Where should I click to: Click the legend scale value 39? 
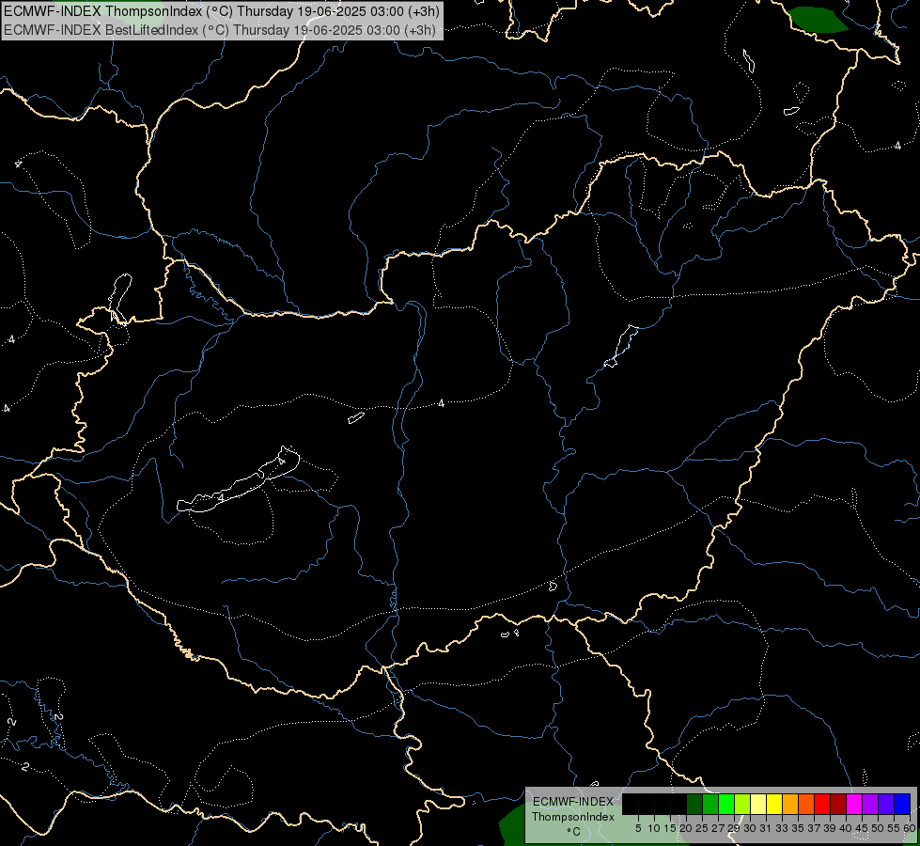pos(829,828)
